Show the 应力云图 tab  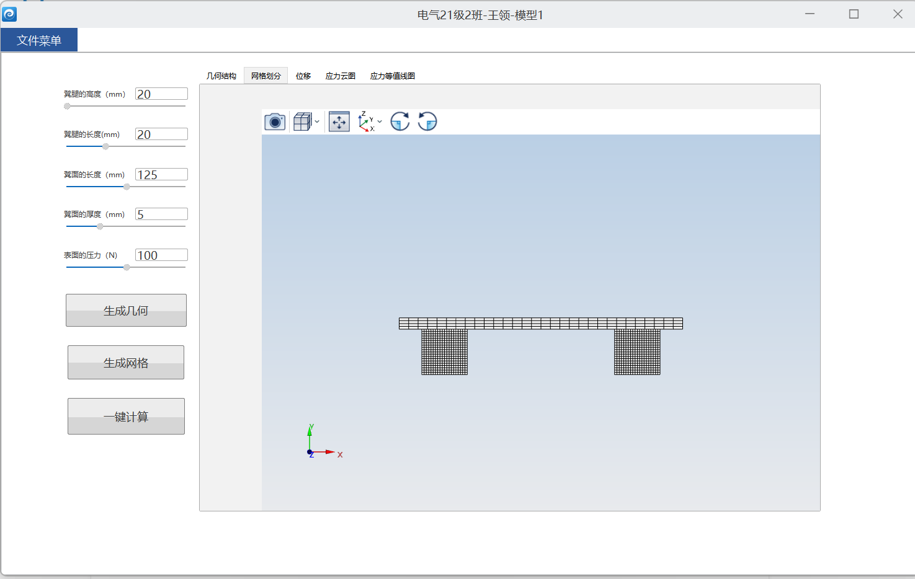[x=341, y=76]
